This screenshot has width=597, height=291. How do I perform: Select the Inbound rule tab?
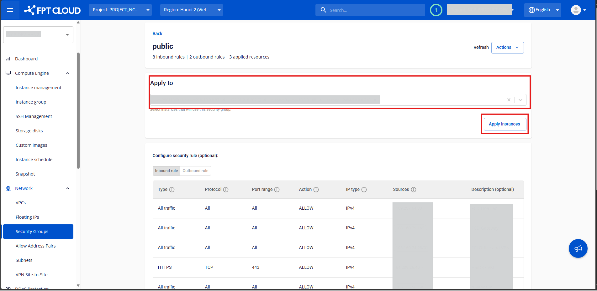[166, 171]
